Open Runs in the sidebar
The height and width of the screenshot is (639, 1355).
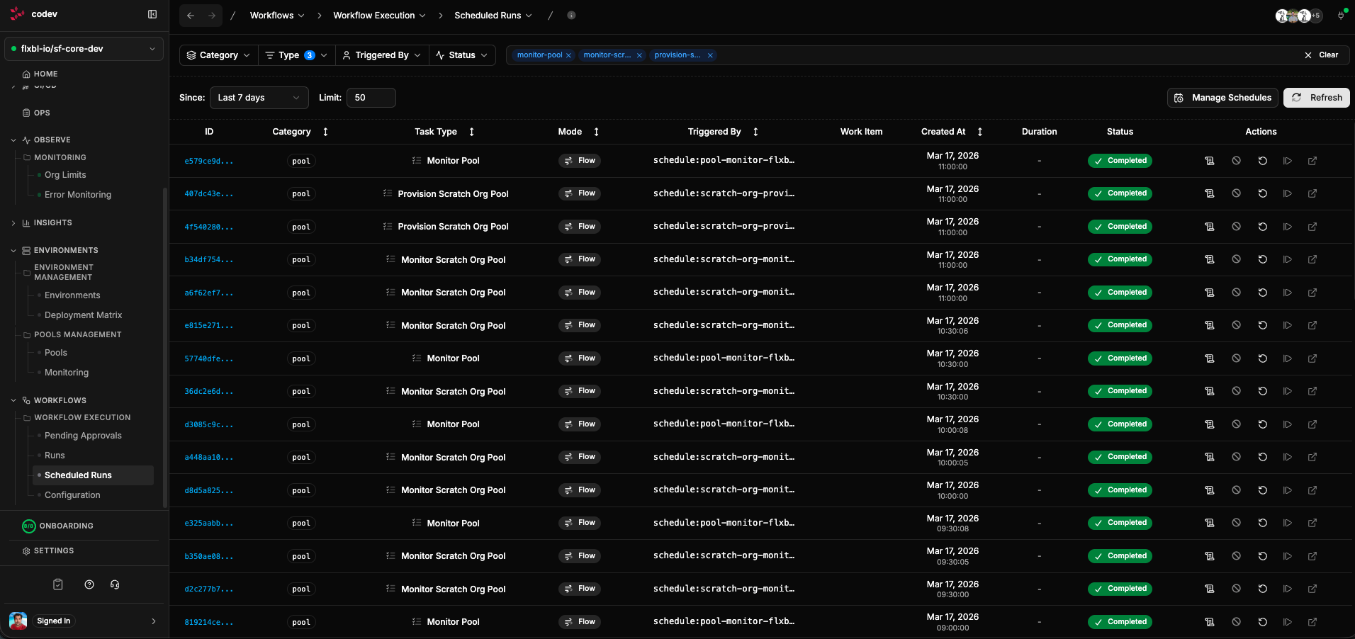click(x=55, y=456)
